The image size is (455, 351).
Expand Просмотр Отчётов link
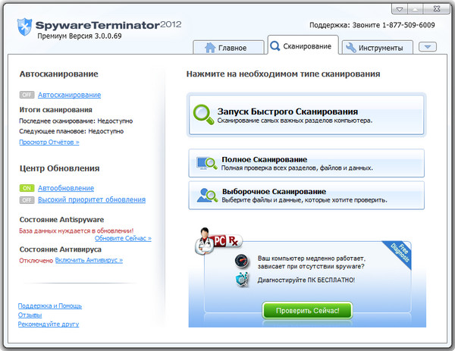[49, 141]
